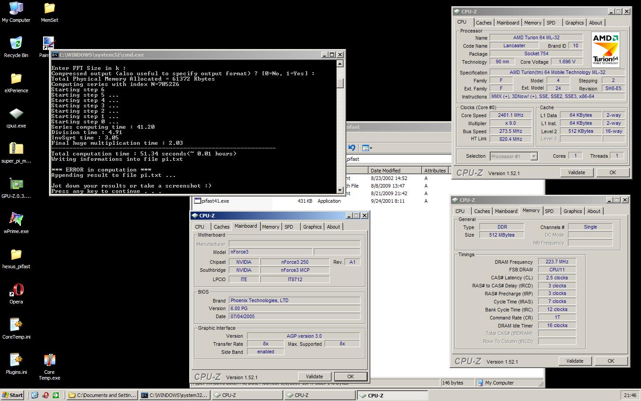Viewport: 641px width, 401px height.
Task: Click OK in the CPU tab CPU-Z window
Action: point(613,172)
